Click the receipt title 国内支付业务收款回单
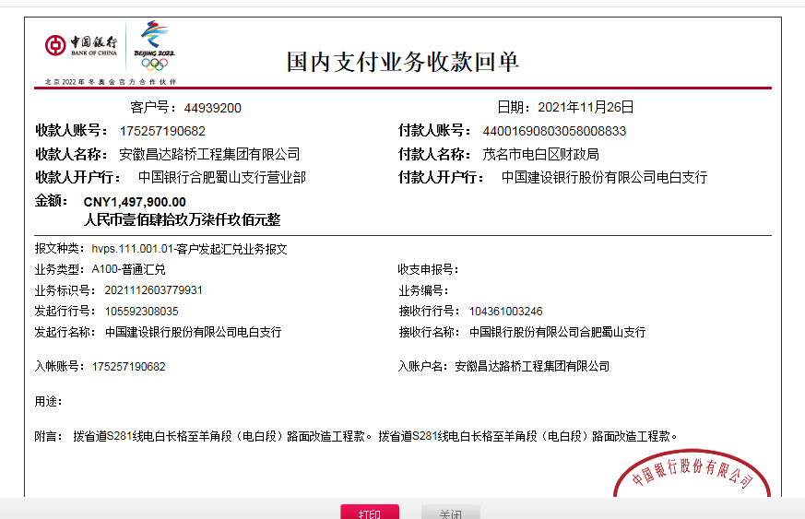The width and height of the screenshot is (805, 519). [403, 62]
